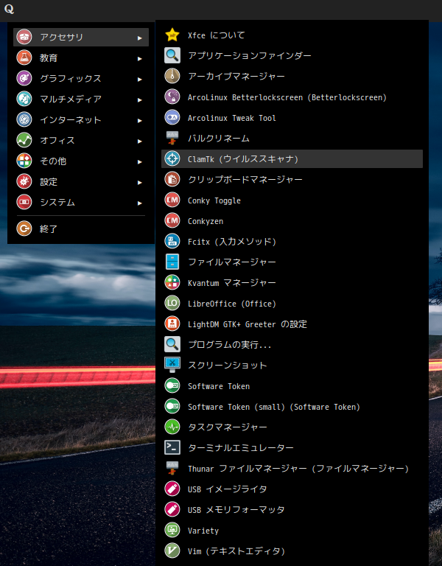Open the タスクマネージャー pulse icon
This screenshot has height=566, width=442.
click(172, 427)
